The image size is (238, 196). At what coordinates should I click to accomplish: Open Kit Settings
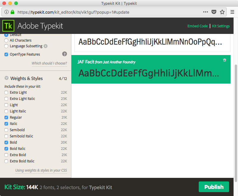(x=221, y=26)
